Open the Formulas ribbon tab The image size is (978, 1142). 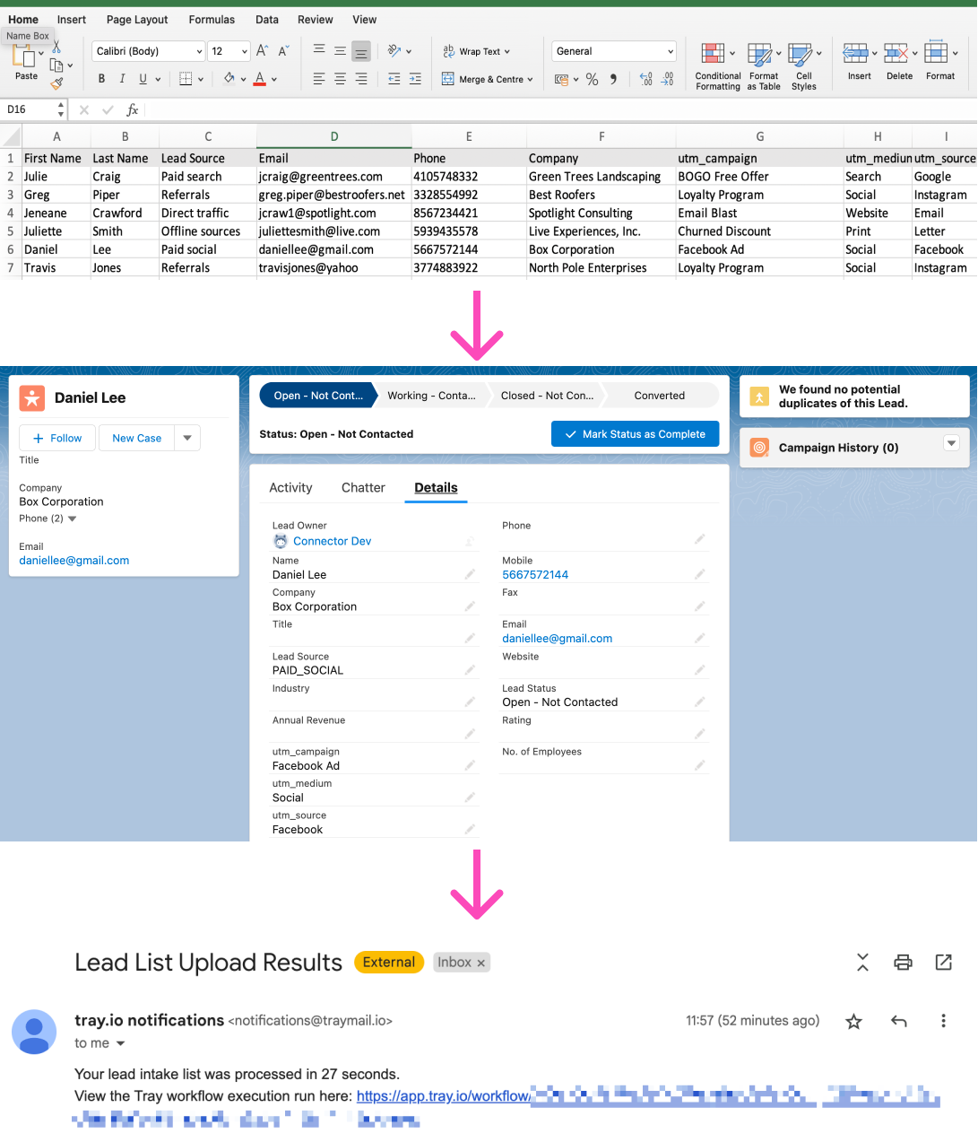click(212, 19)
